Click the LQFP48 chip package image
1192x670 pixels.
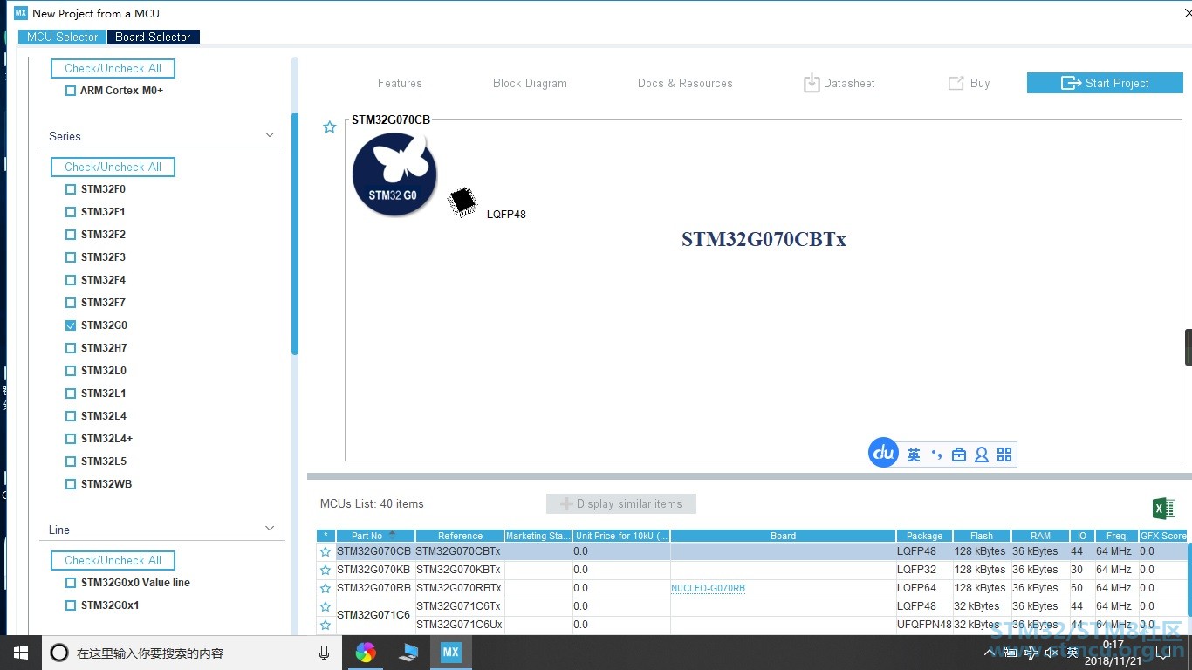pyautogui.click(x=462, y=202)
